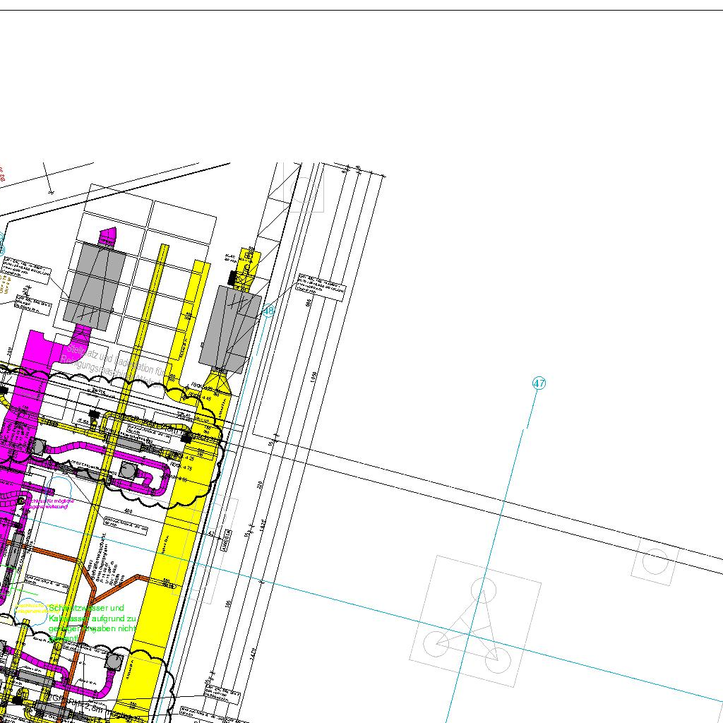Click the magenta arrow-shaped duct end

(107, 236)
